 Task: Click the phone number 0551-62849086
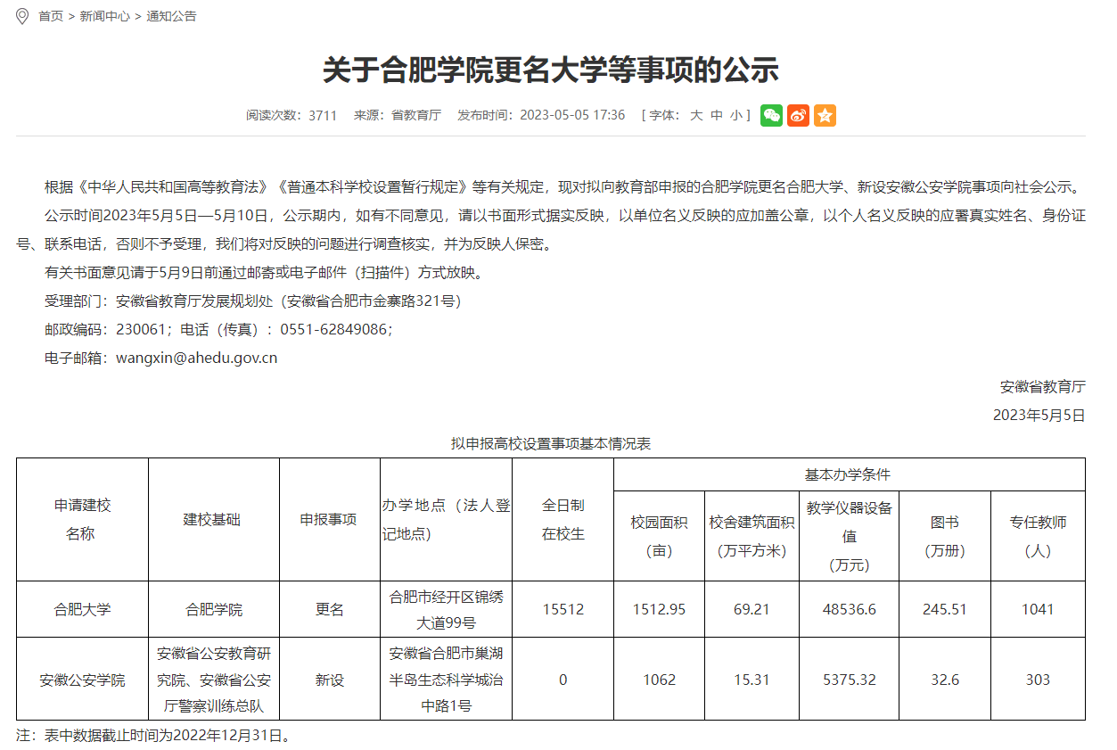[x=333, y=329]
